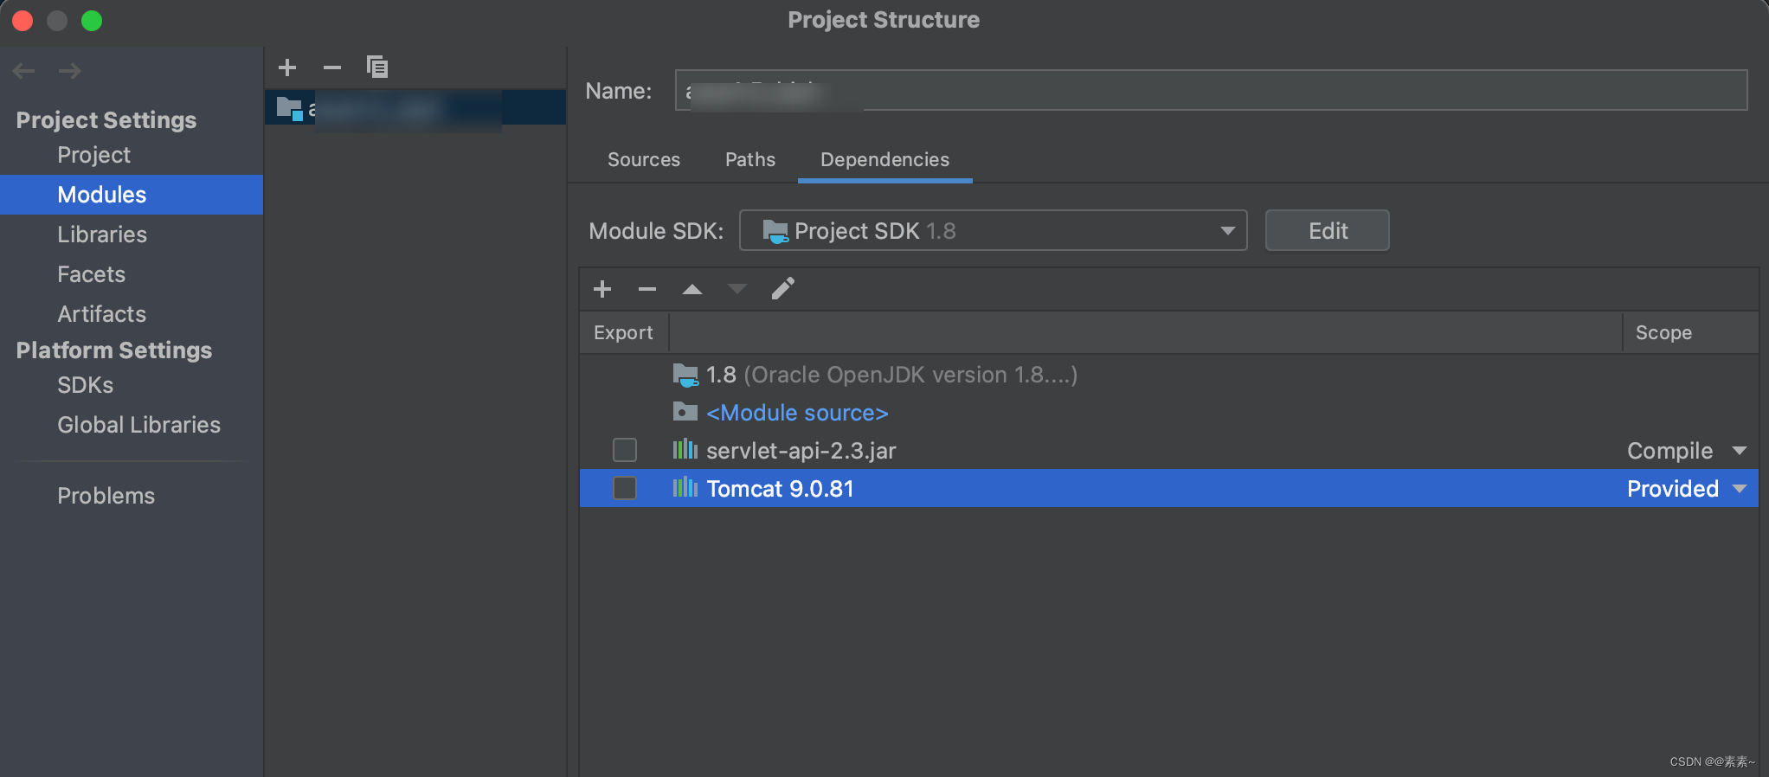
Task: Move dependency down with arrow icon
Action: [x=737, y=289]
